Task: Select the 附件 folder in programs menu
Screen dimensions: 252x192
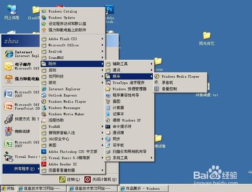Action: [x=72, y=64]
